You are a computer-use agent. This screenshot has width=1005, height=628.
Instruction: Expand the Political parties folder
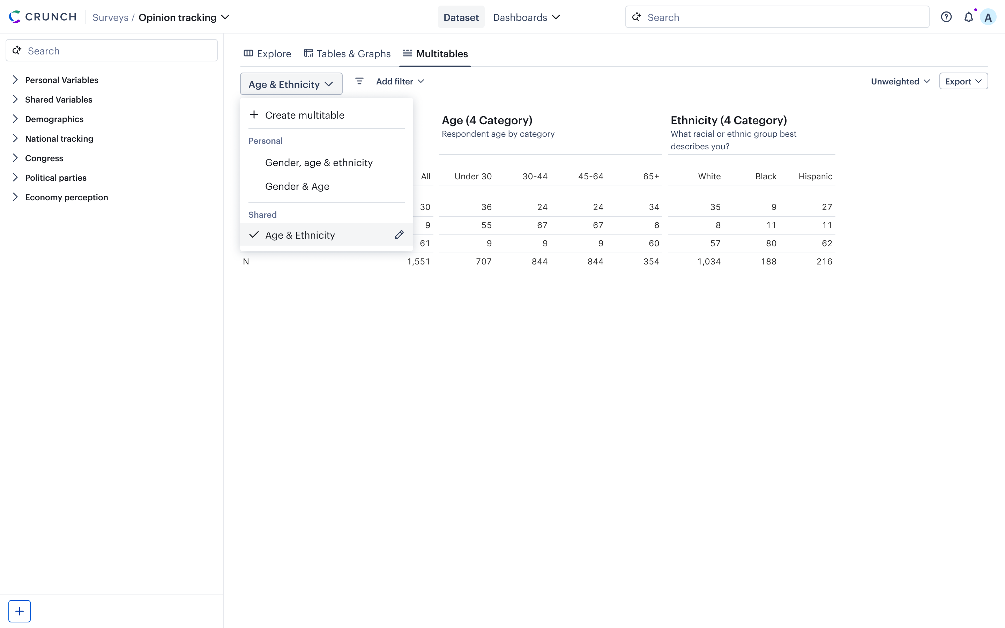click(55, 178)
